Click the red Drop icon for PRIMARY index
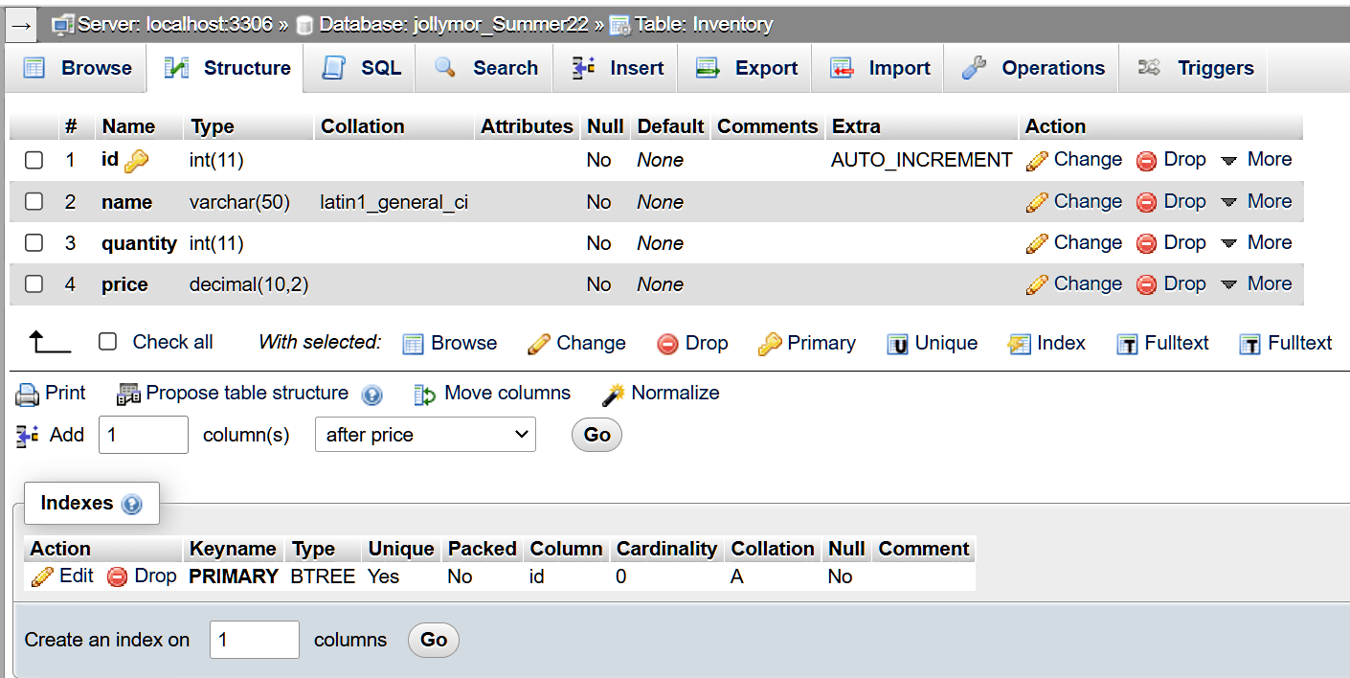The width and height of the screenshot is (1350, 678). pyautogui.click(x=118, y=576)
